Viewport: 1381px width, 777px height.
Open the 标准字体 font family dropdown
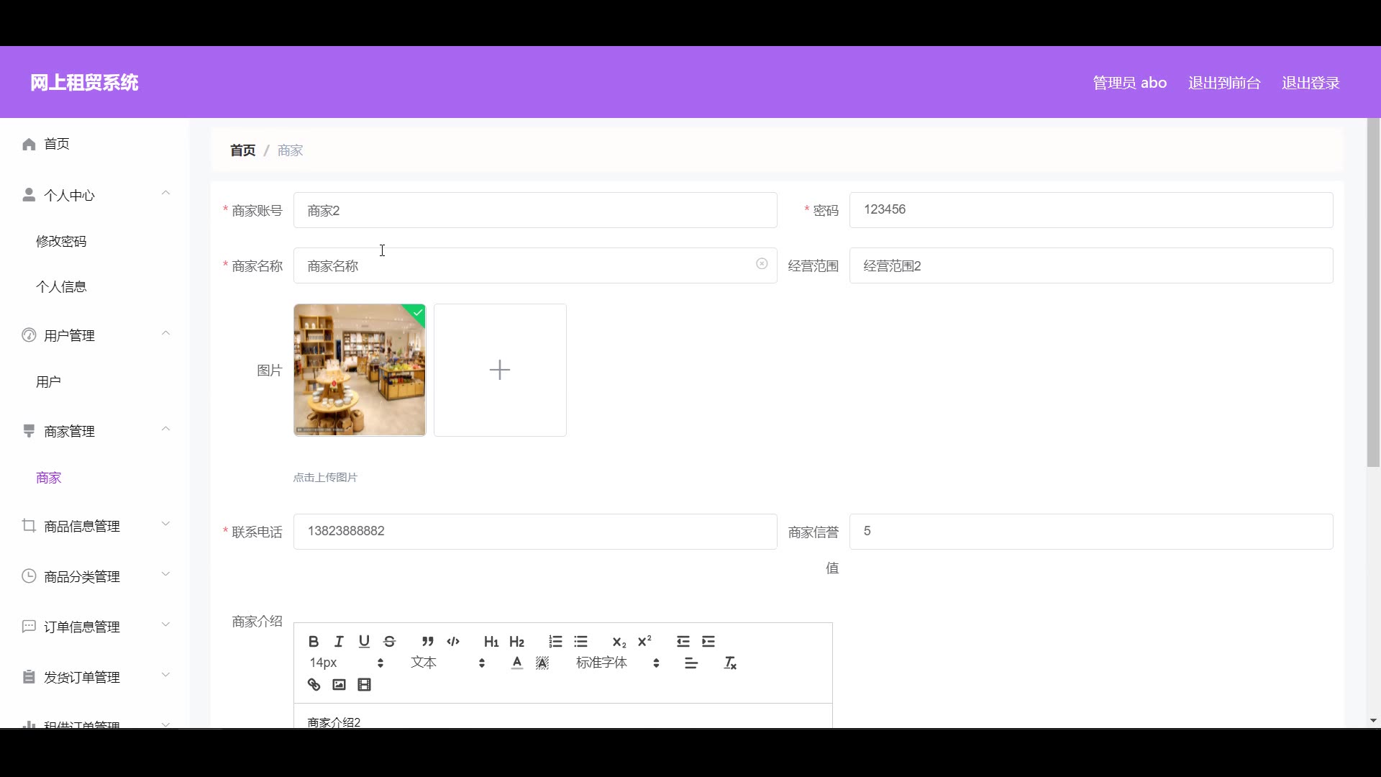pos(617,663)
